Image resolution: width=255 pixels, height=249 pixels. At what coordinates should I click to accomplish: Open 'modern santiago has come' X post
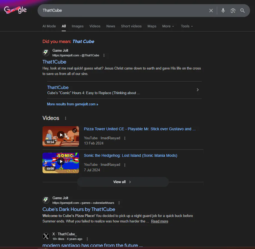click(x=92, y=245)
